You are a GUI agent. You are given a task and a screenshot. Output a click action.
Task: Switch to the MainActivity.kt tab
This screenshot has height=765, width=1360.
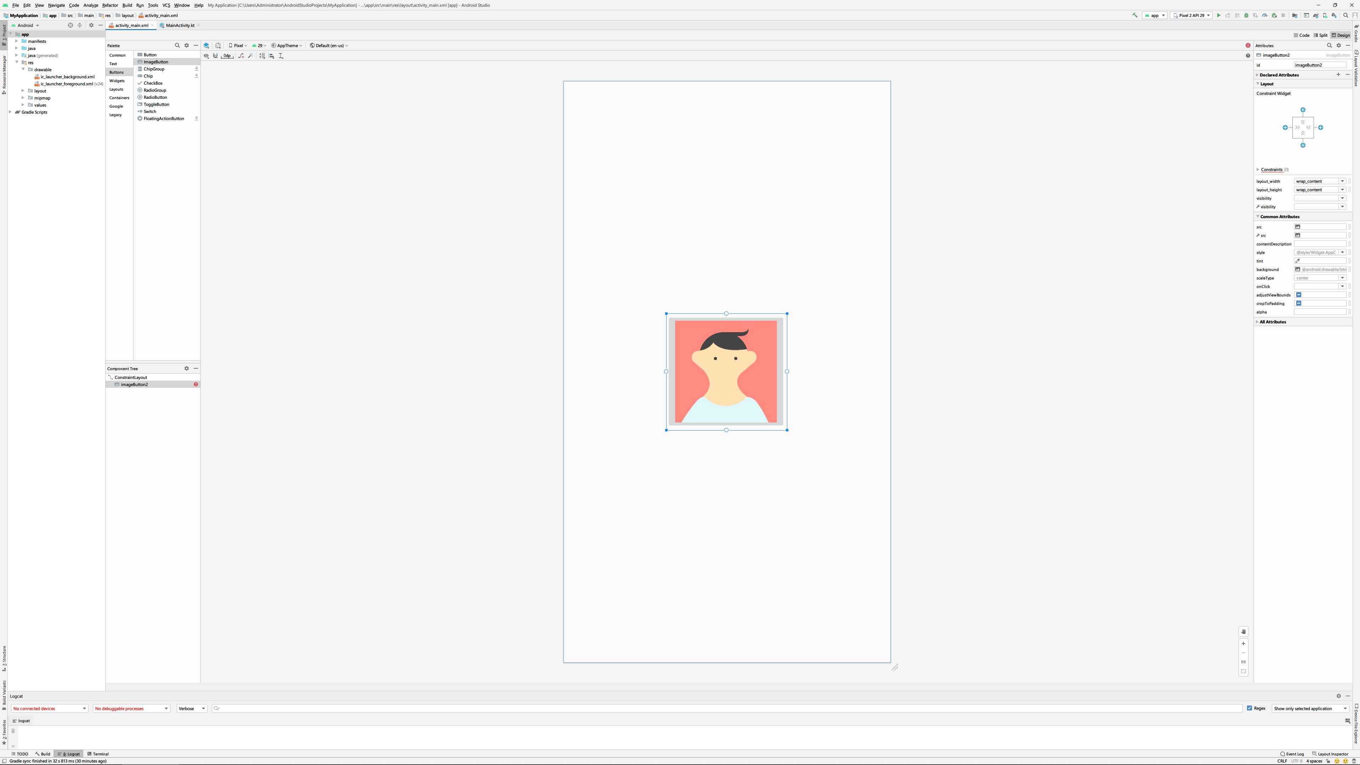pyautogui.click(x=180, y=25)
